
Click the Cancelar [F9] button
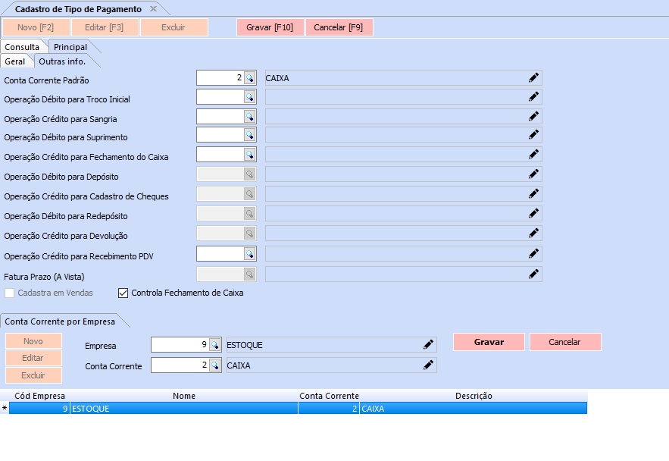pyautogui.click(x=339, y=27)
